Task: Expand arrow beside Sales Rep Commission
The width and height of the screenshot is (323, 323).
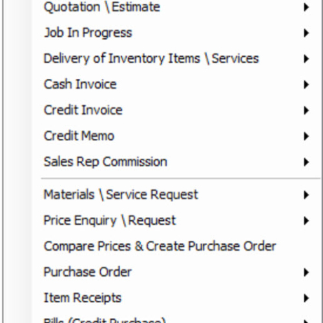Action: tap(306, 162)
